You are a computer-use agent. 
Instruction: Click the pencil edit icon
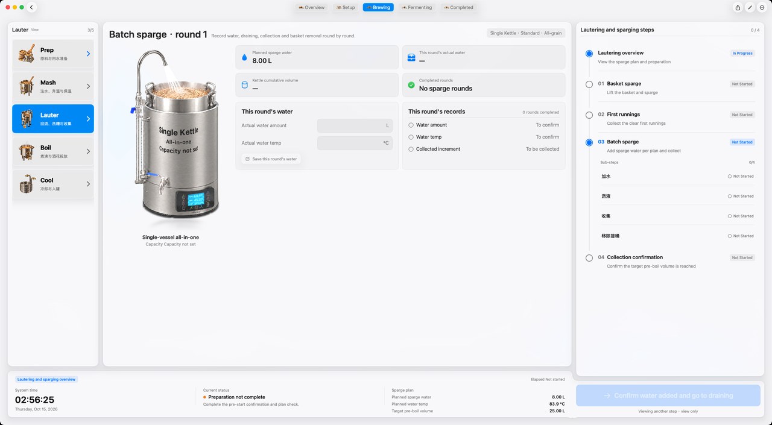[x=750, y=7]
